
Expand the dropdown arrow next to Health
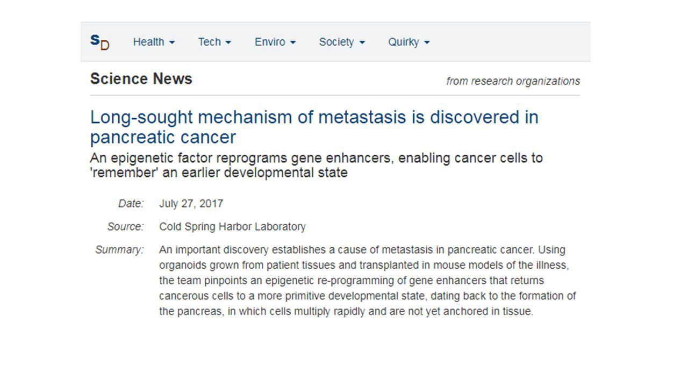tap(172, 42)
